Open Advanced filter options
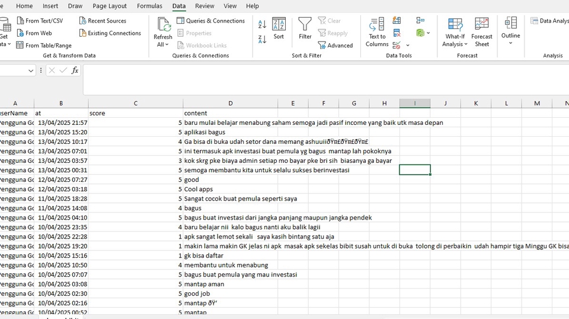 coord(335,46)
